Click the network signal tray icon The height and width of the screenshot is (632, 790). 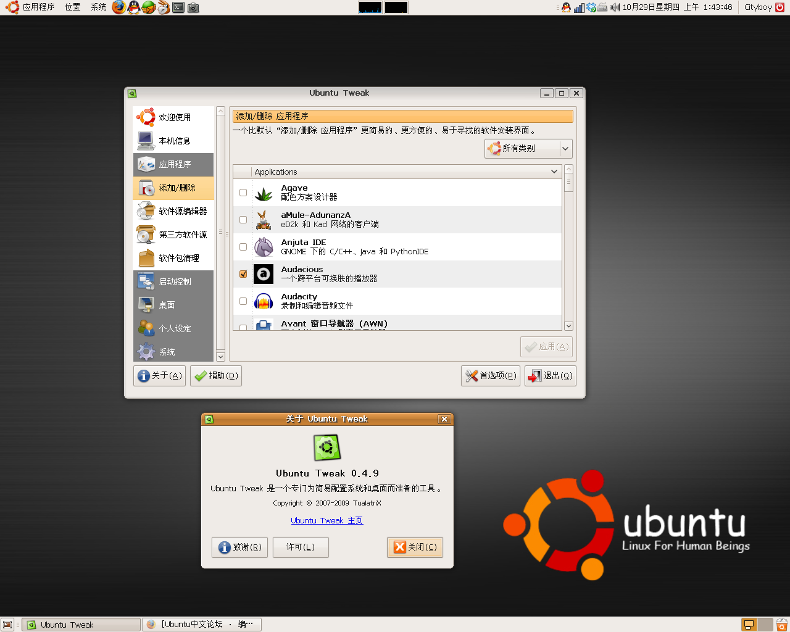tap(579, 7)
